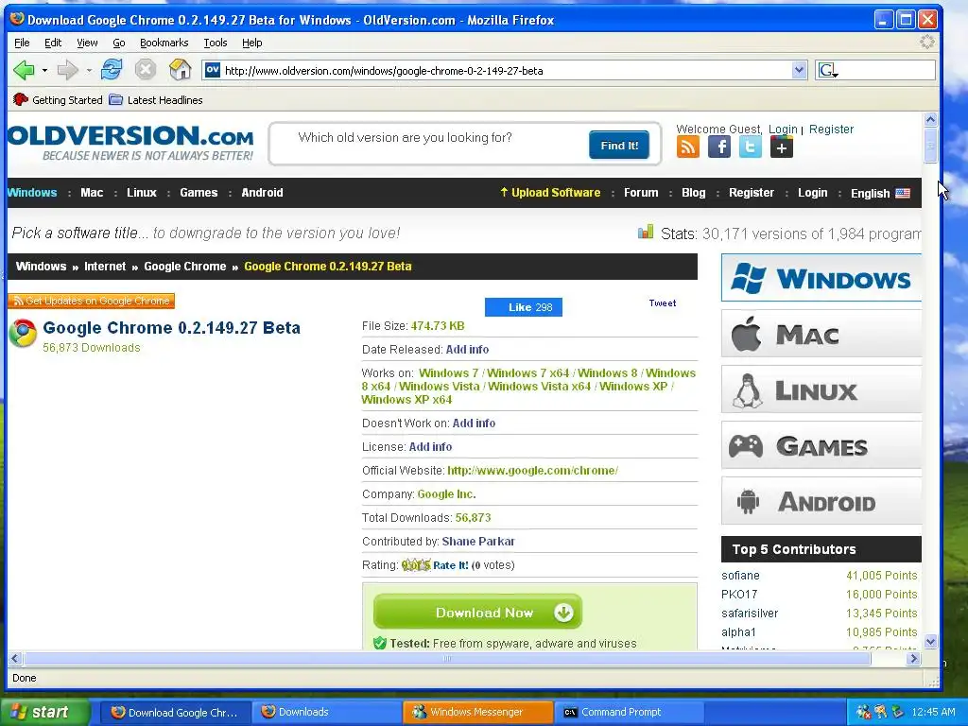968x726 pixels.
Task: Click the Register link near Welcome Guest
Action: pos(831,129)
